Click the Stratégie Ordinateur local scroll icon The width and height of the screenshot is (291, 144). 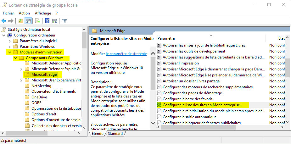[4, 29]
